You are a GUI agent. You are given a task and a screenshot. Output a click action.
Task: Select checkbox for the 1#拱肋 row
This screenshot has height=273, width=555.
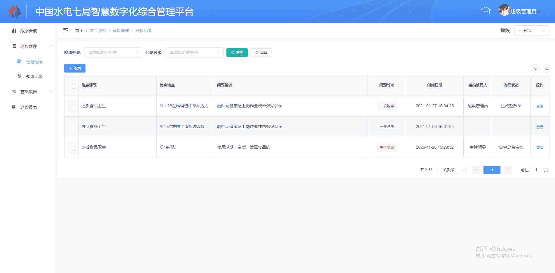click(74, 149)
